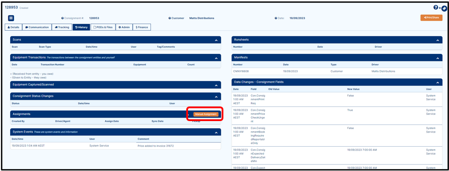Viewport: 449px width, 171px height.
Task: Open the Tracking tab
Action: [x=62, y=27]
